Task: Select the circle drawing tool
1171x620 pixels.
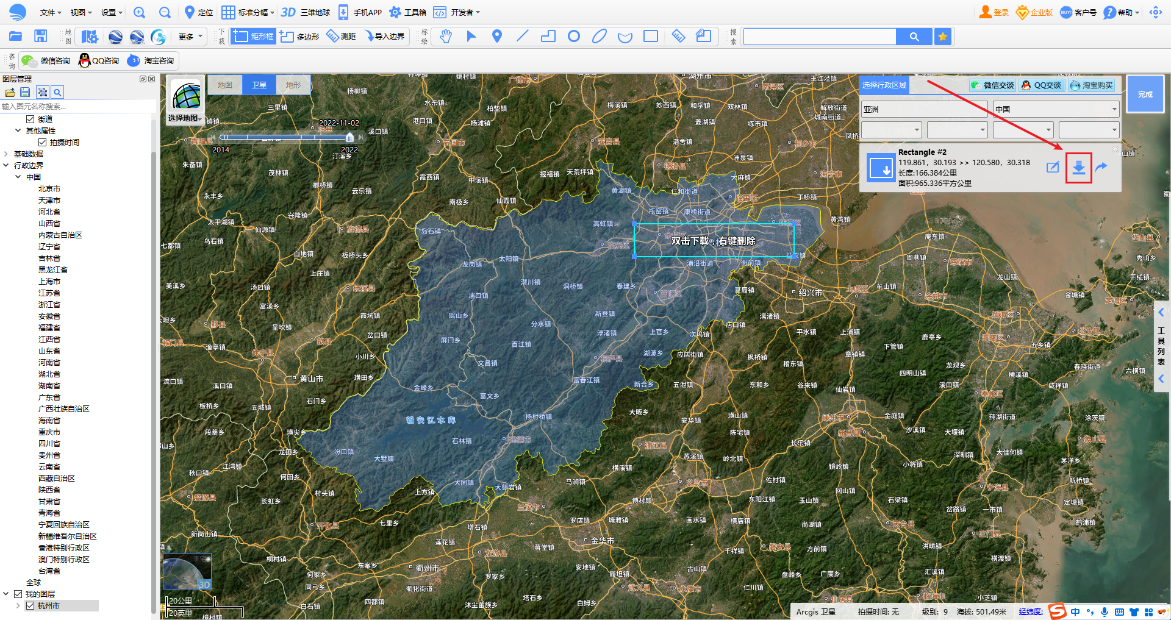Action: coord(573,37)
